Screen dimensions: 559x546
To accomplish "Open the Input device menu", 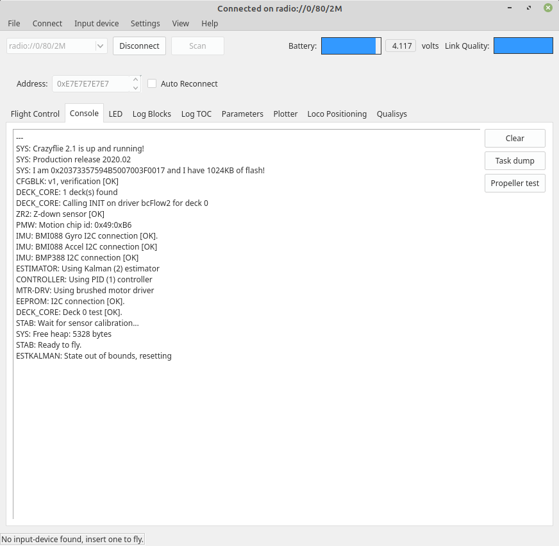I will coord(96,23).
